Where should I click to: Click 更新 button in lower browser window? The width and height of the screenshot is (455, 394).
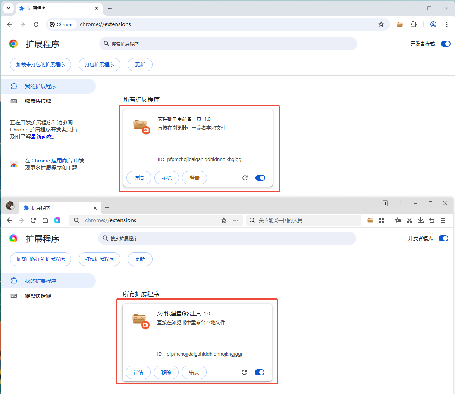(x=140, y=259)
